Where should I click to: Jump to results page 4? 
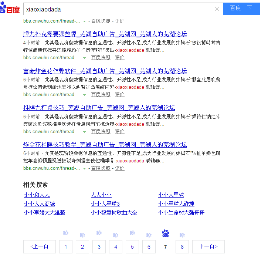[116, 247]
